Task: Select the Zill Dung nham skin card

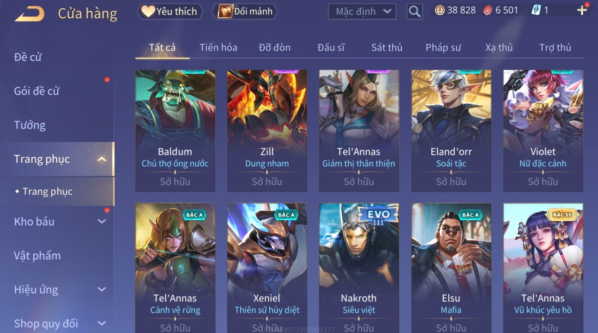Action: [267, 131]
